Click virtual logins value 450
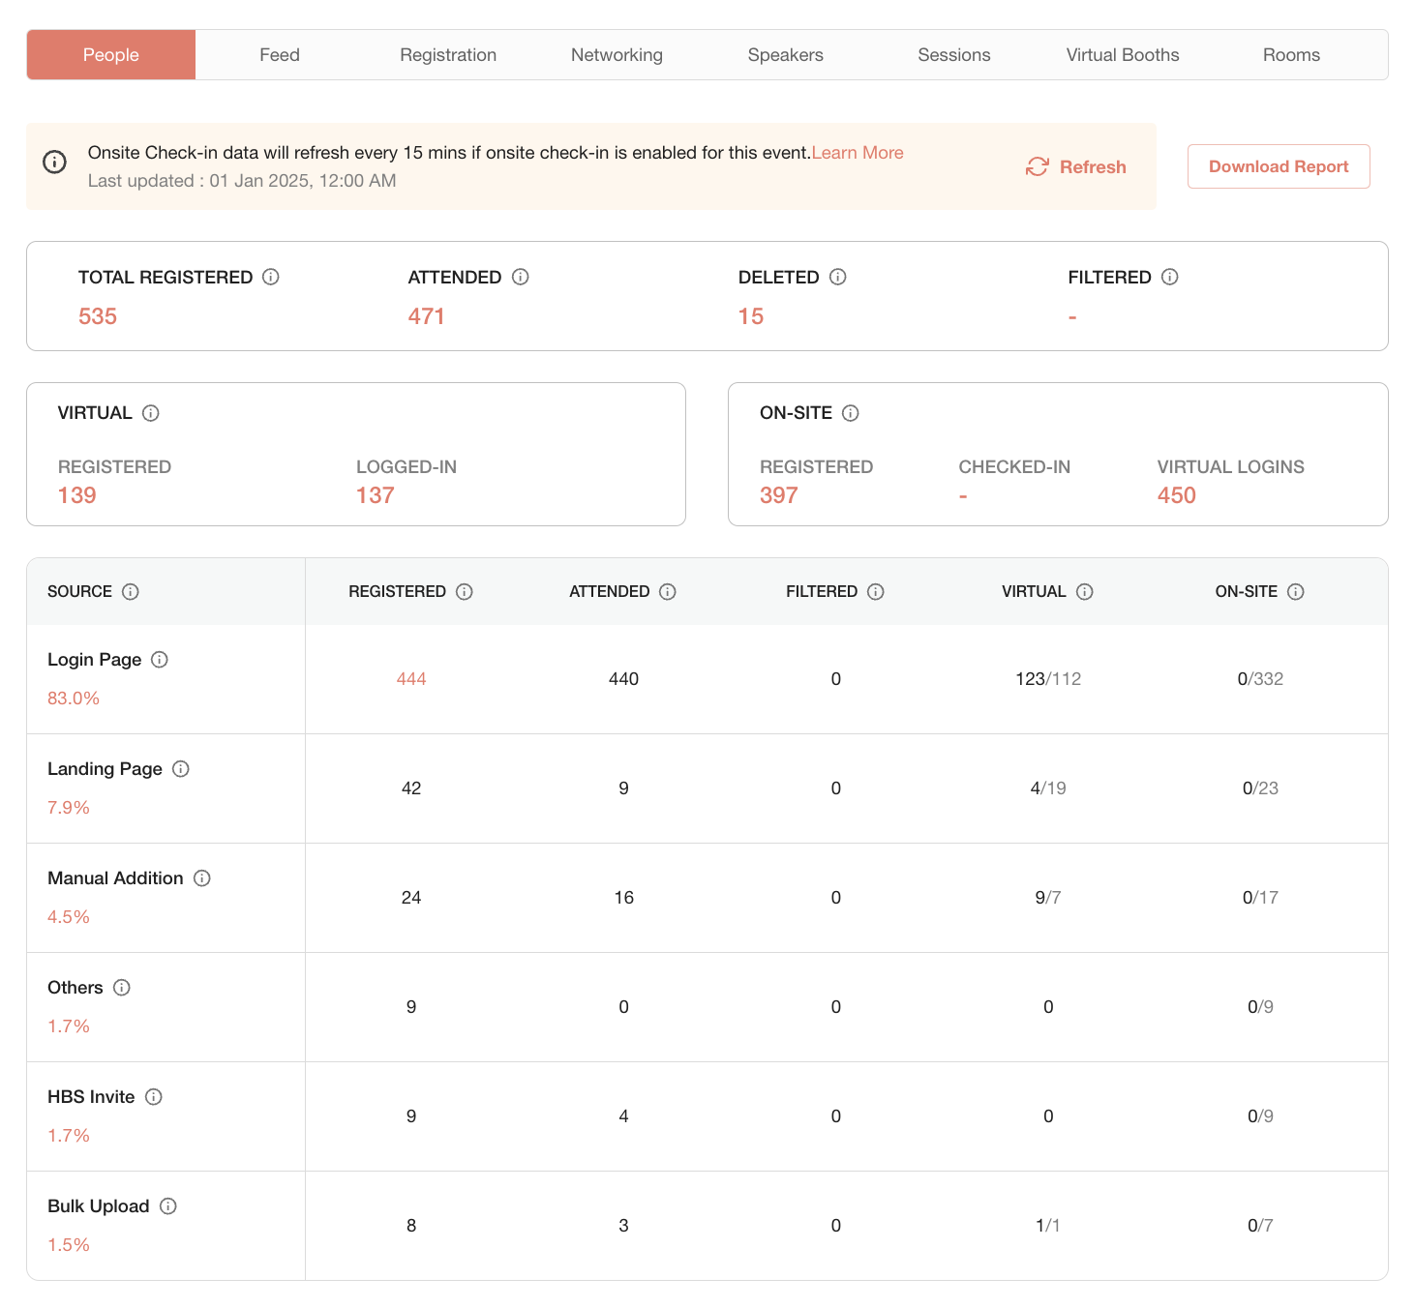 pyautogui.click(x=1177, y=495)
